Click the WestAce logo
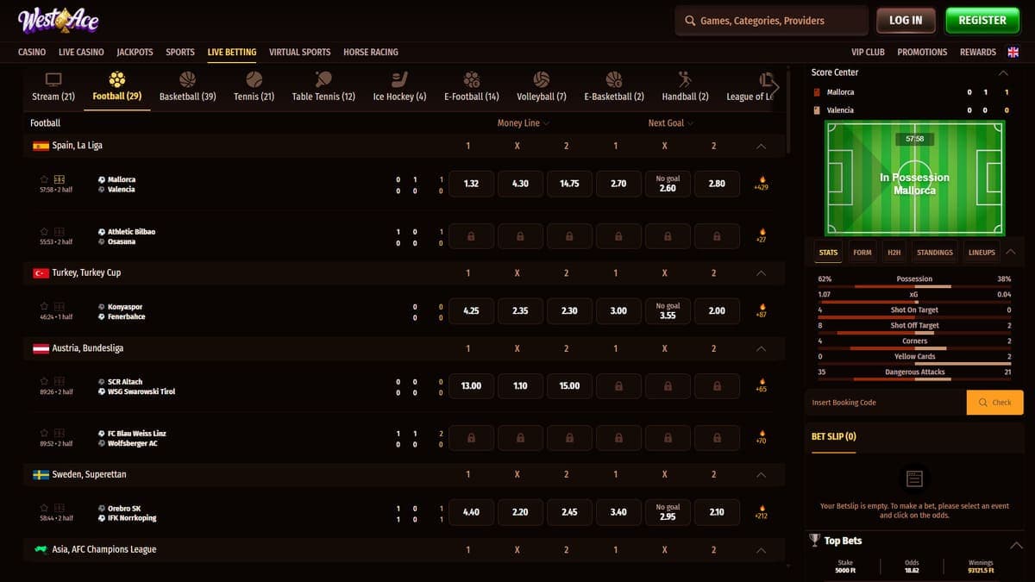This screenshot has height=582, width=1035. 59,20
